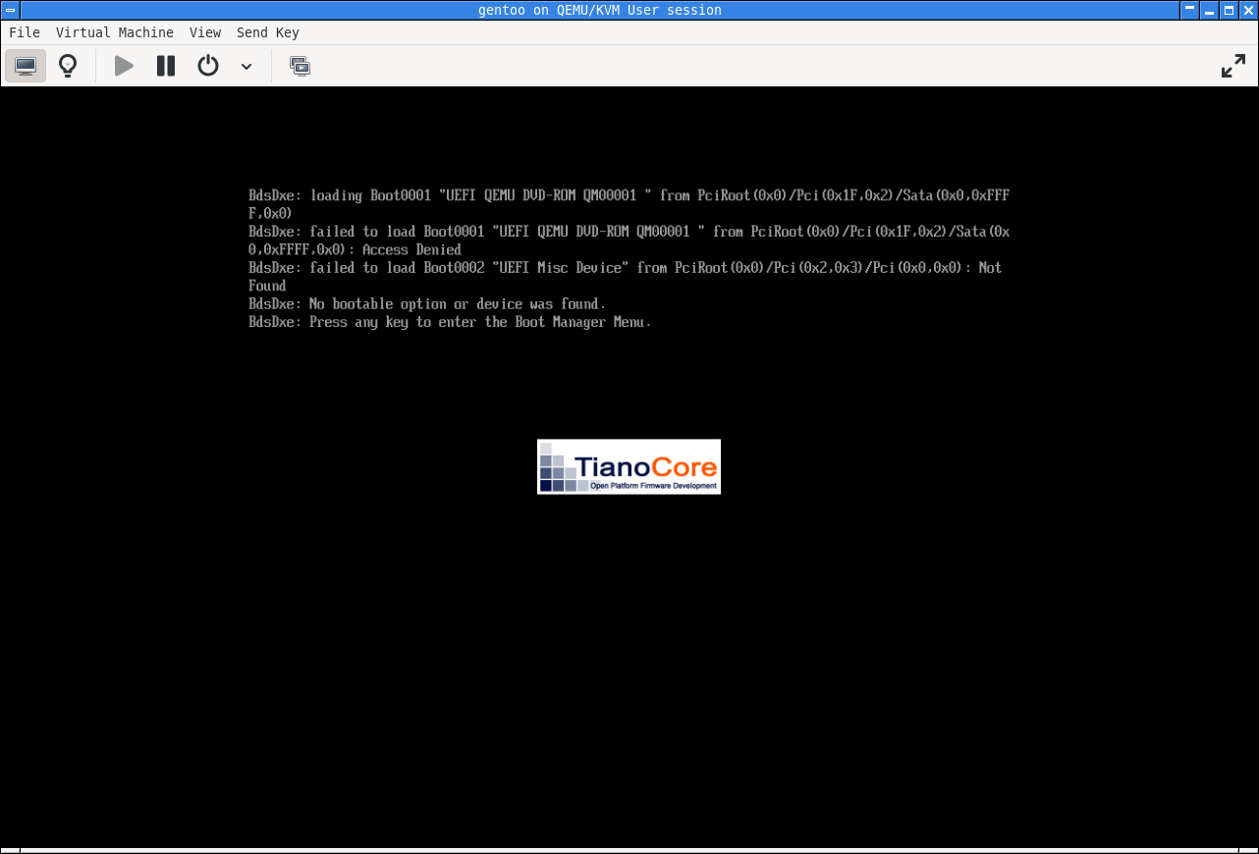Pause the virtual machine
1259x854 pixels.
coord(166,66)
